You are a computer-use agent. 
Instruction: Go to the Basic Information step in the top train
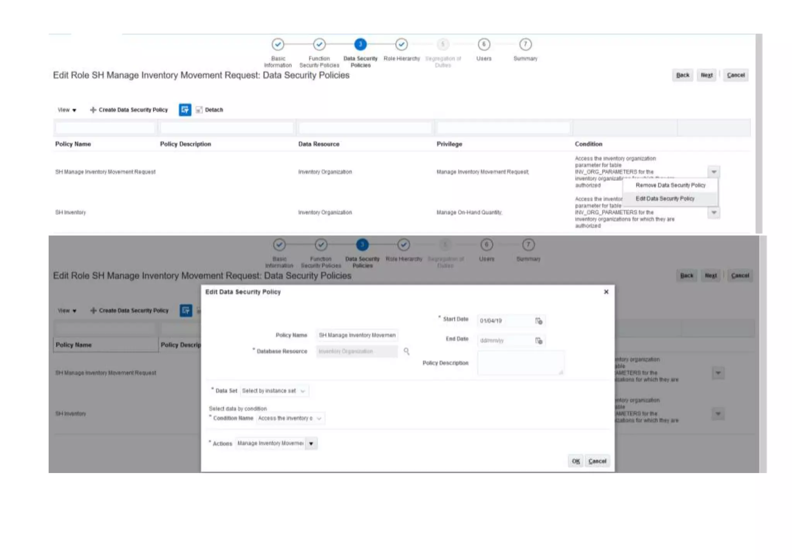click(x=278, y=45)
